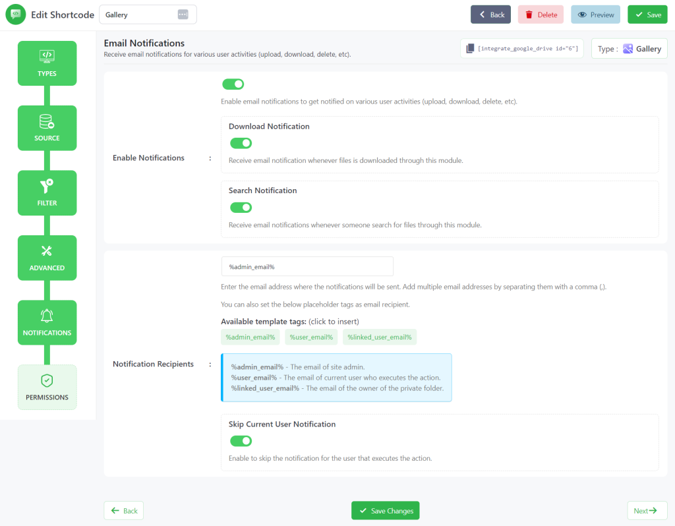
Task: Click the ellipsis icon in Gallery title field
Action: 183,15
